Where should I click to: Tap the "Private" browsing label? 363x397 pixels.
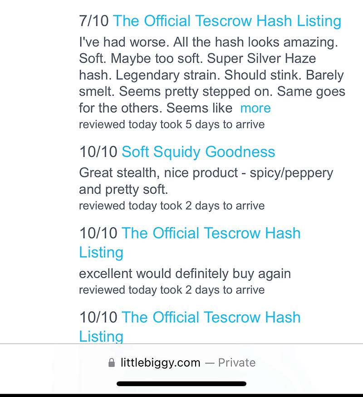pos(236,363)
